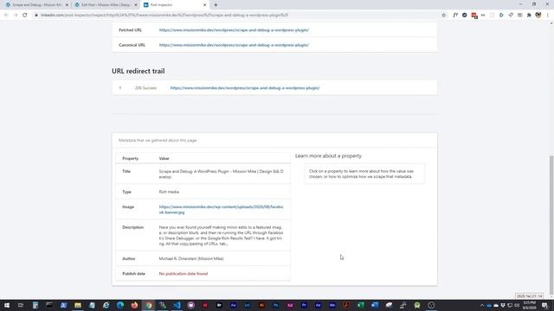Screen dimensions: 554x311
Task: Open the Extensions puzzle-piece menu
Action: [x=529, y=16]
